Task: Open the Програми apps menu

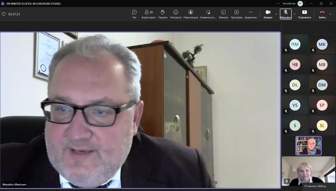Action: 237,14
